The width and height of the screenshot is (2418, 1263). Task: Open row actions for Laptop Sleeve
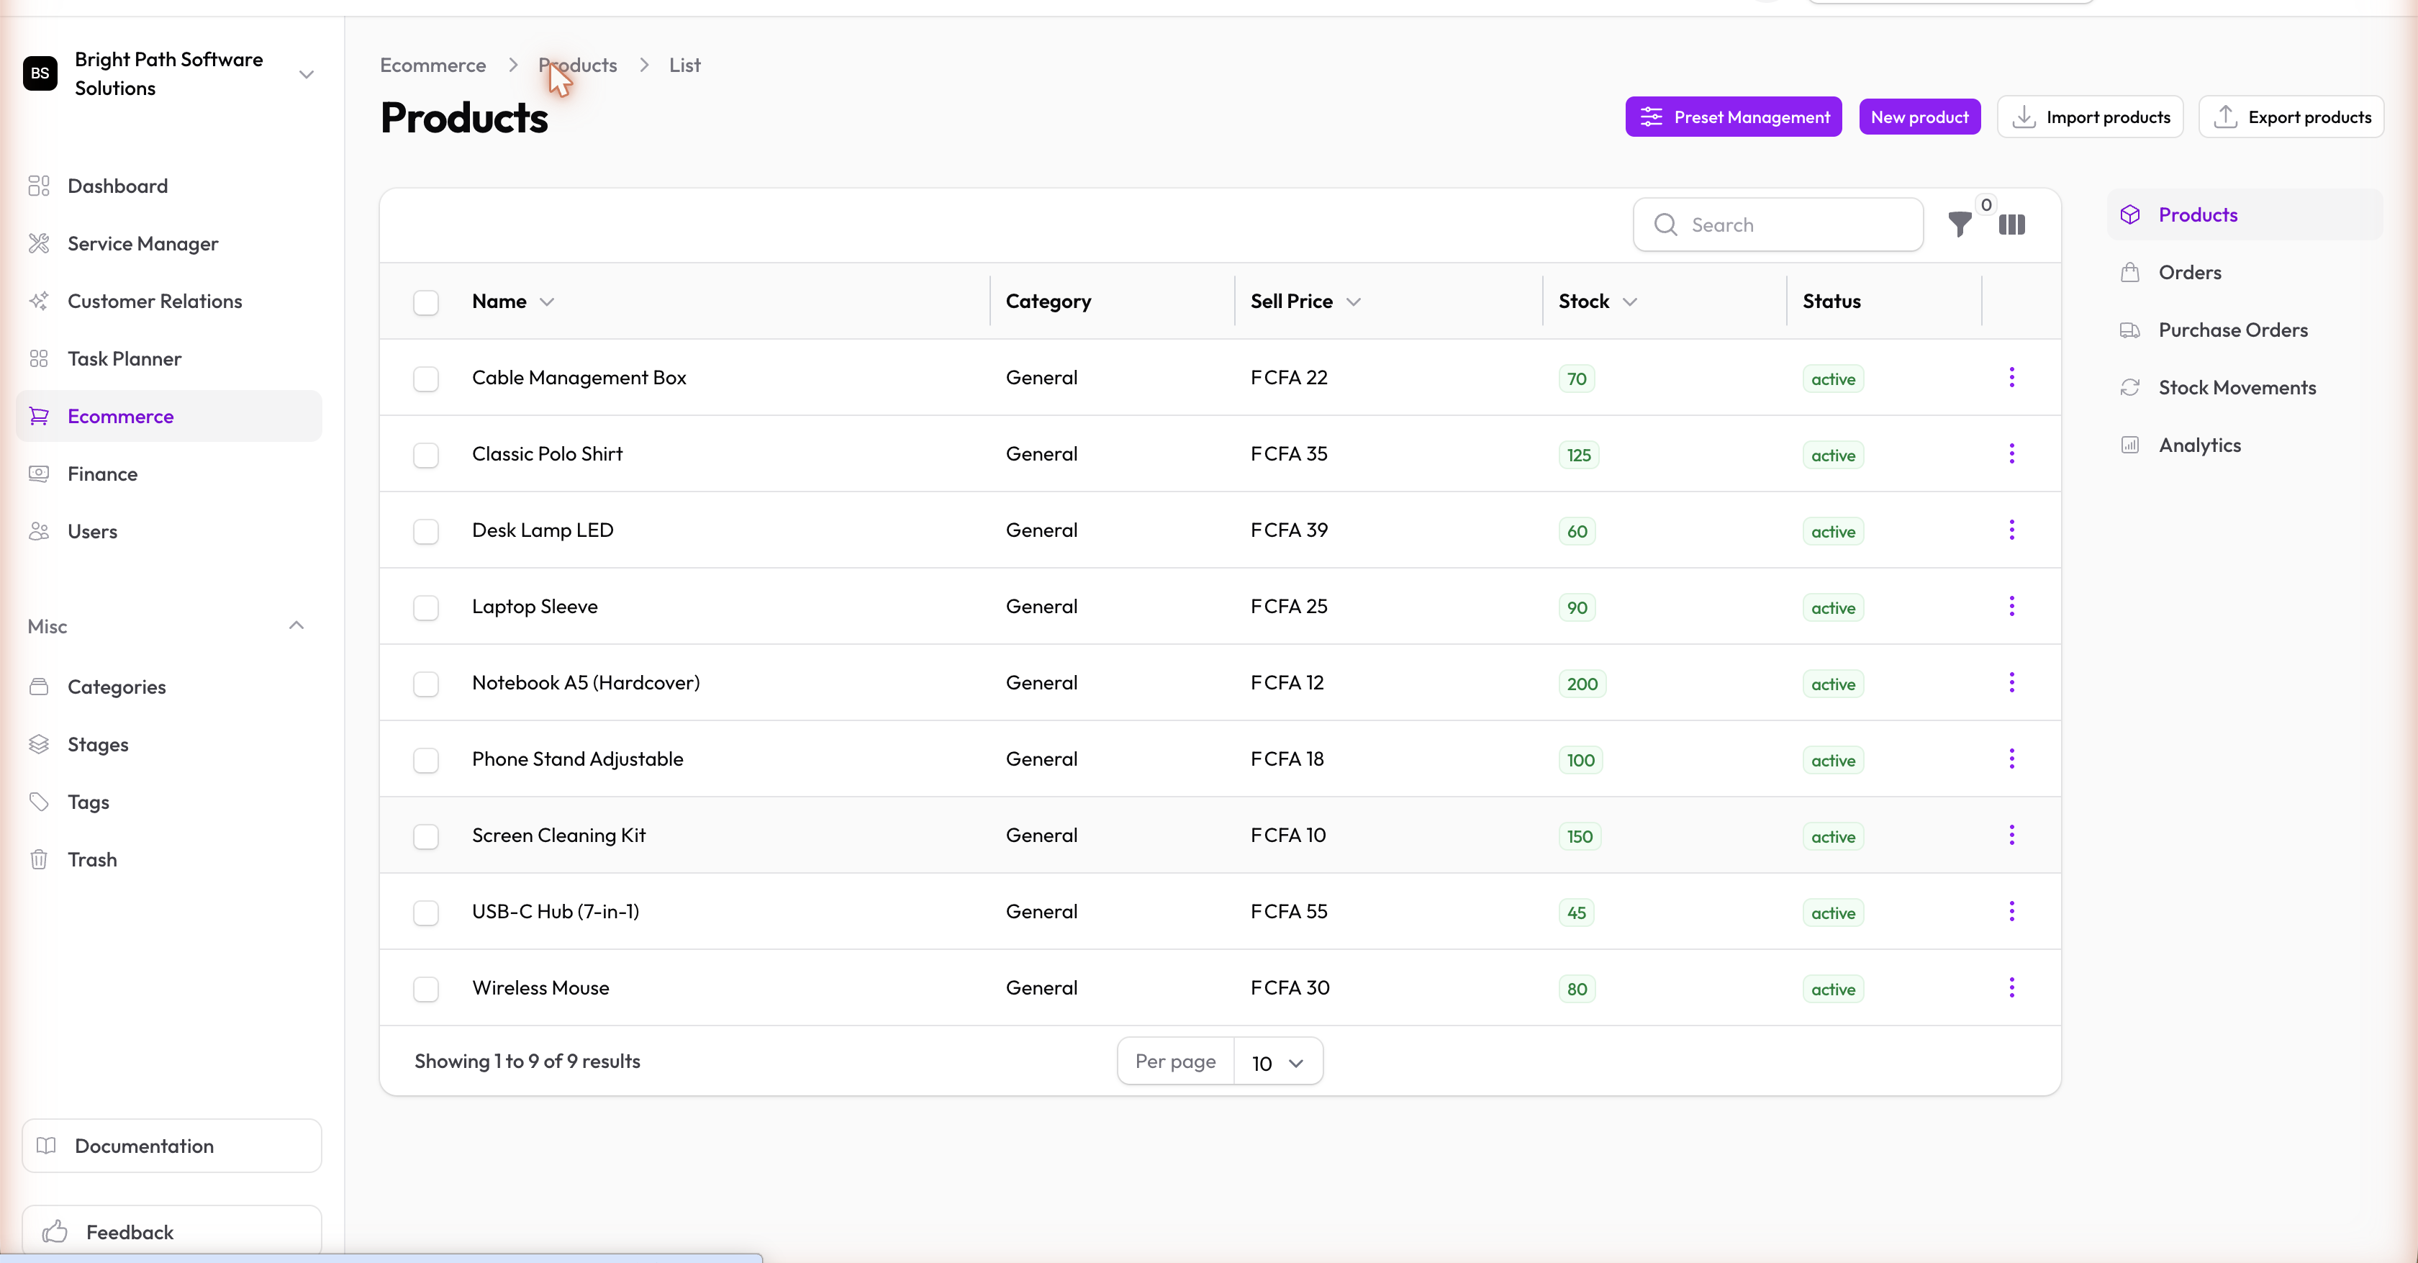2011,606
